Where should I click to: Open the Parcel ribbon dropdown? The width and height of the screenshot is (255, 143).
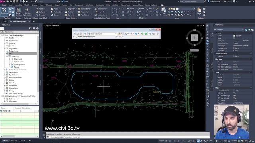point(55,8)
